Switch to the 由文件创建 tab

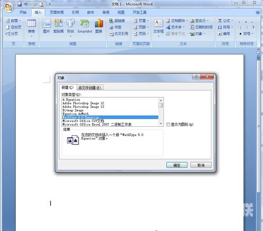pyautogui.click(x=90, y=88)
